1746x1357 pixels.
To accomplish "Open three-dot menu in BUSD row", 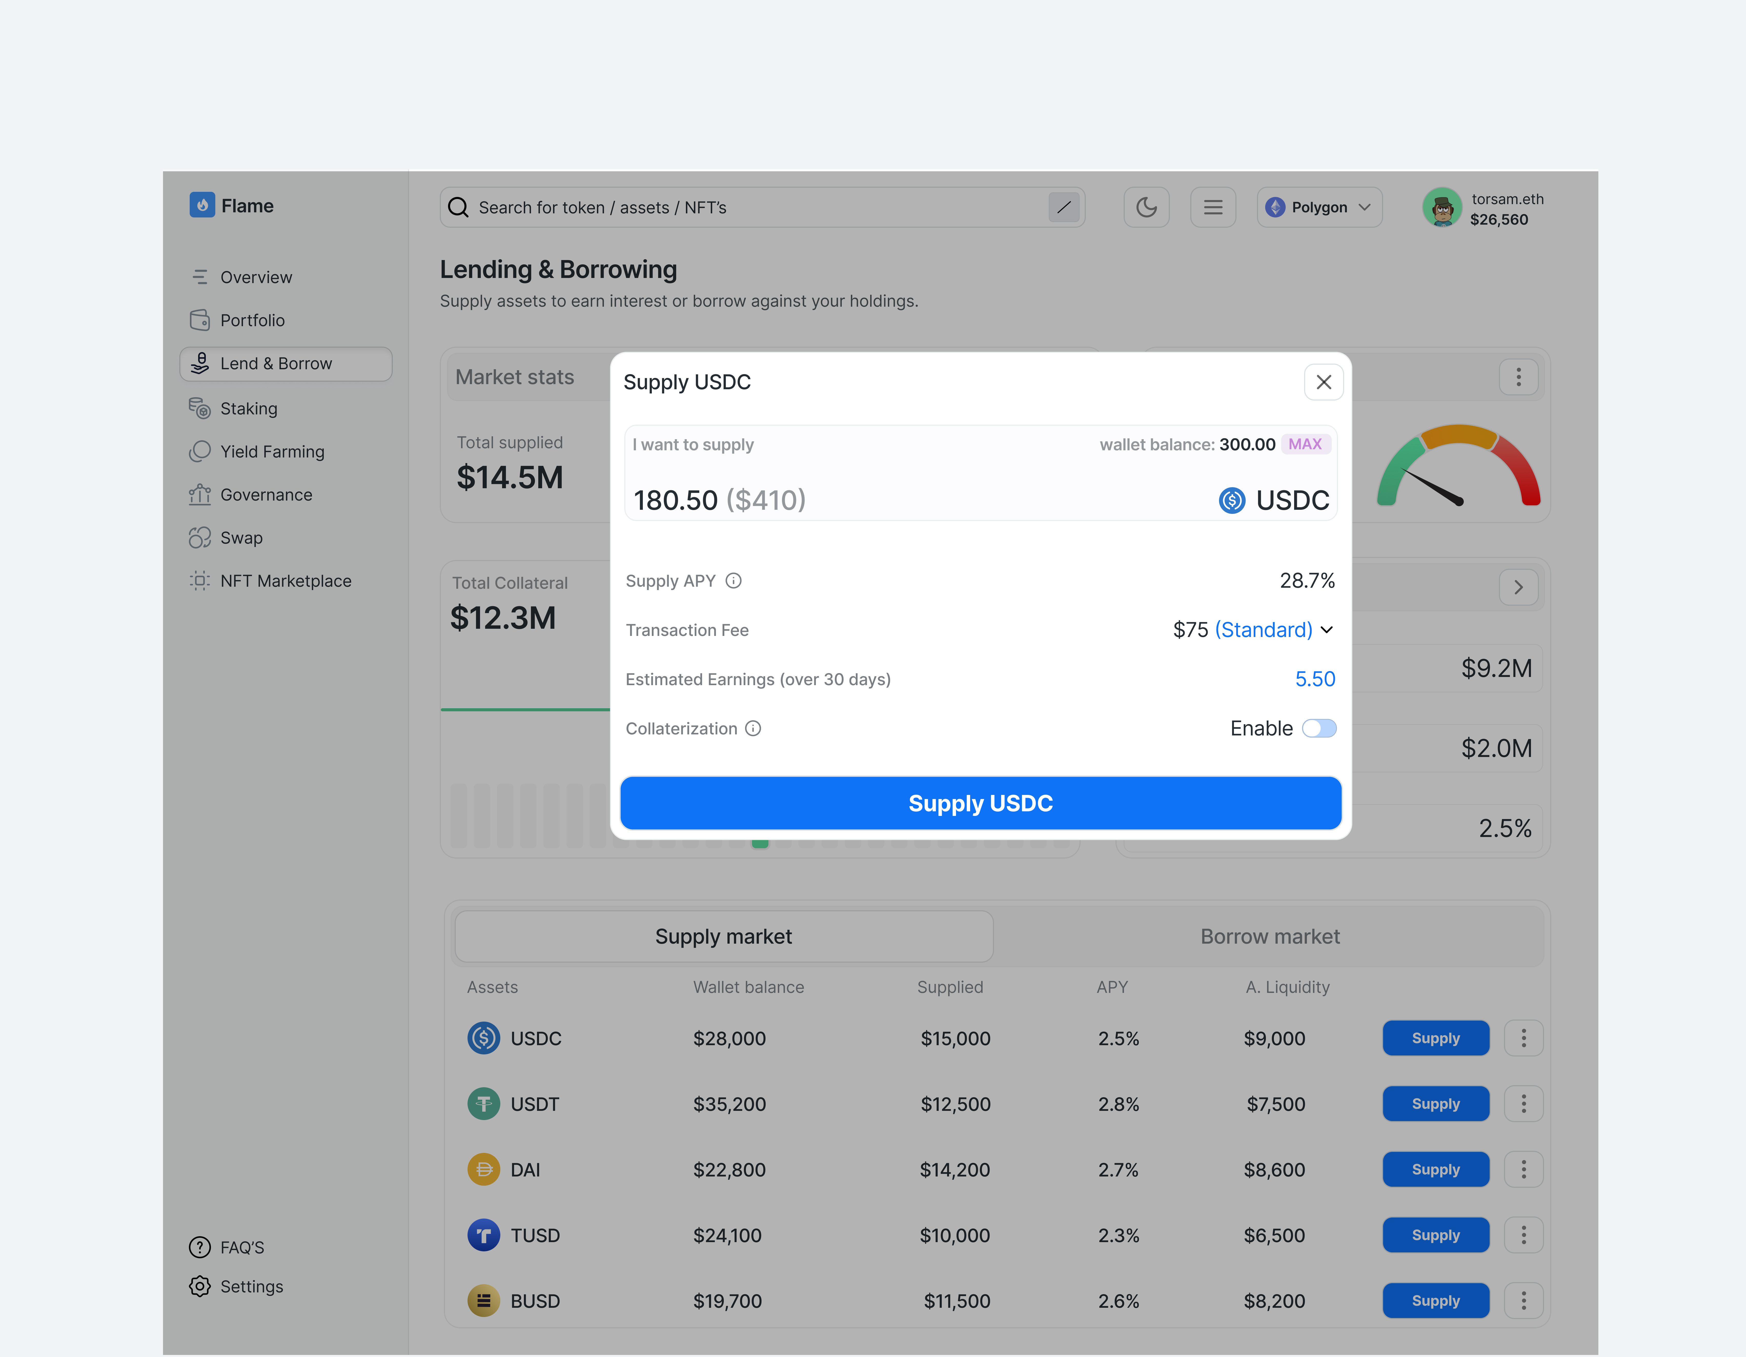I will pyautogui.click(x=1524, y=1300).
